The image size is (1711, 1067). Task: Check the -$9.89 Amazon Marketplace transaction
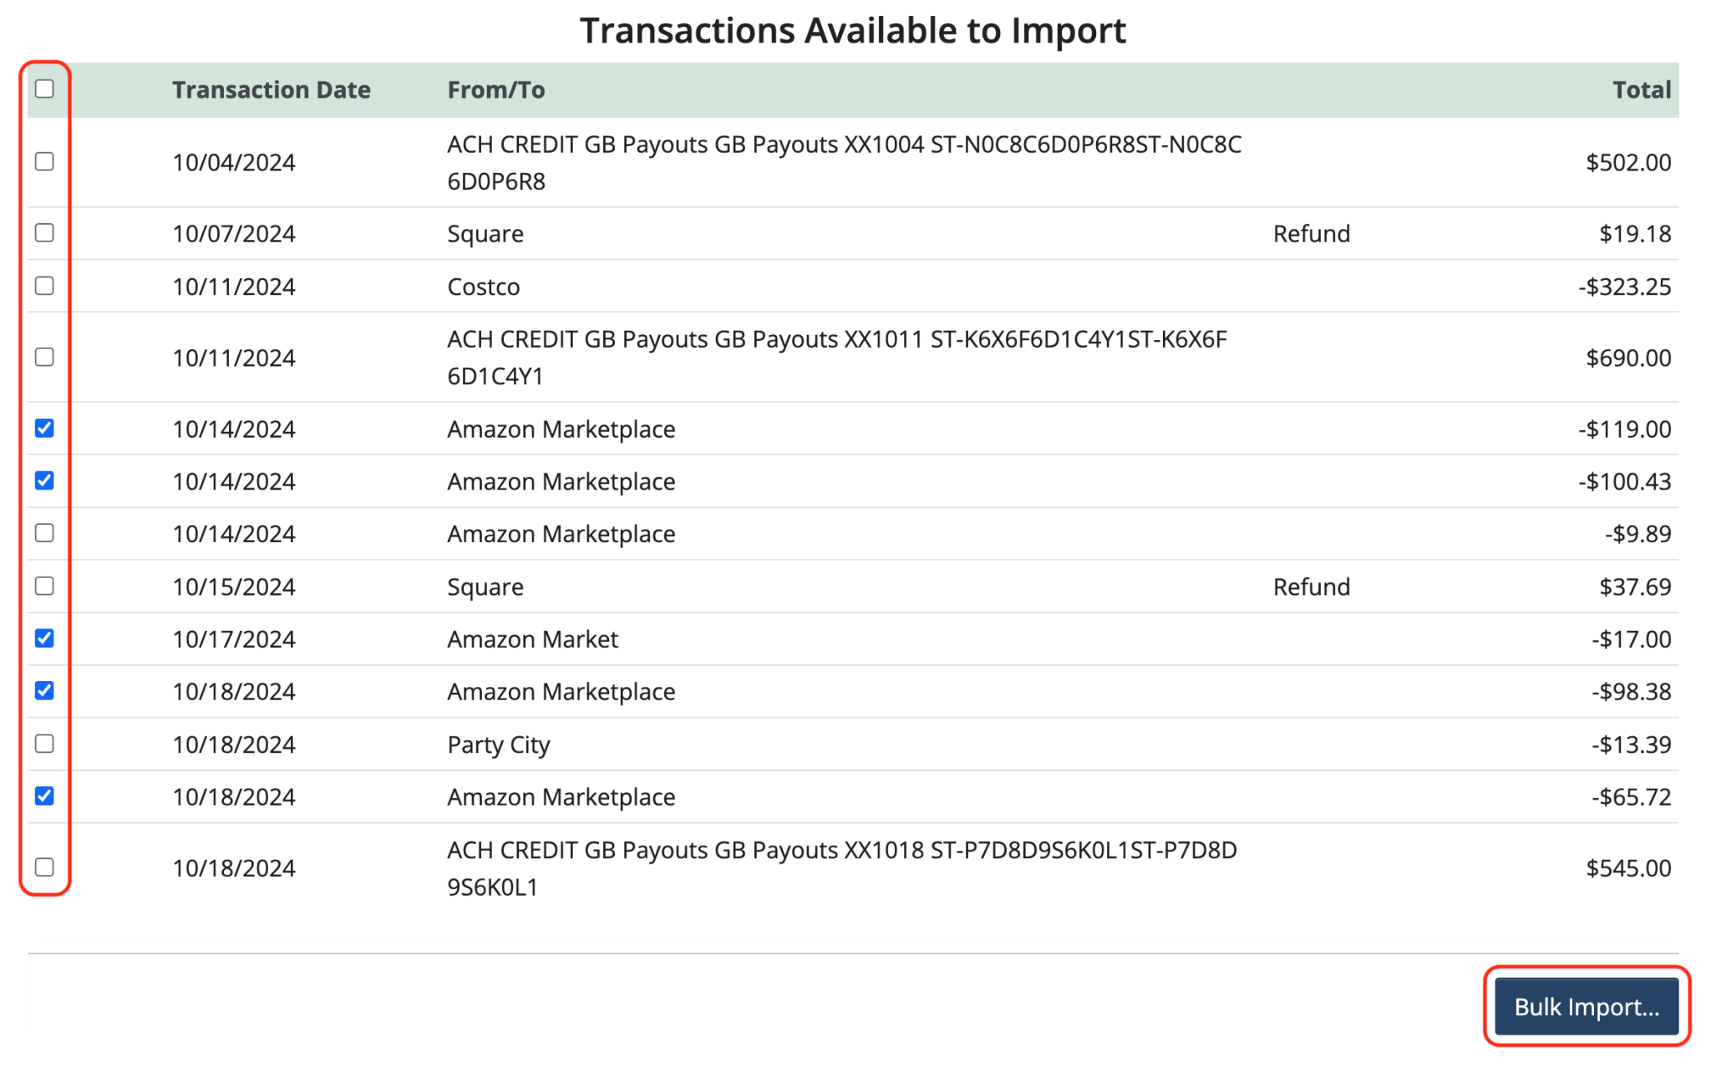tap(44, 533)
